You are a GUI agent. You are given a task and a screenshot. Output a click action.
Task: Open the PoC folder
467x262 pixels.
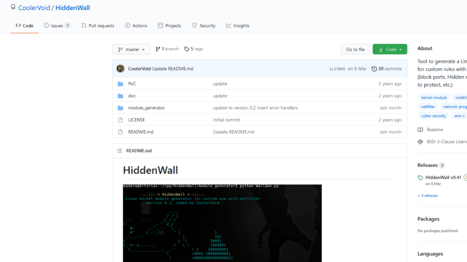pyautogui.click(x=132, y=84)
